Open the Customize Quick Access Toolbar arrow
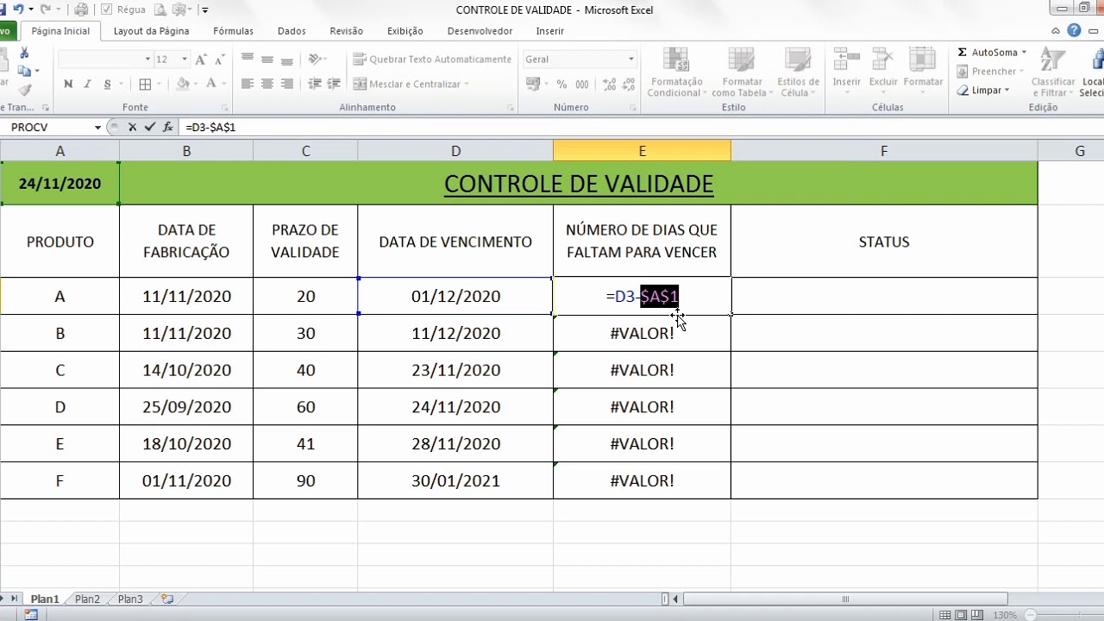Viewport: 1104px width, 621px height. coord(205,9)
